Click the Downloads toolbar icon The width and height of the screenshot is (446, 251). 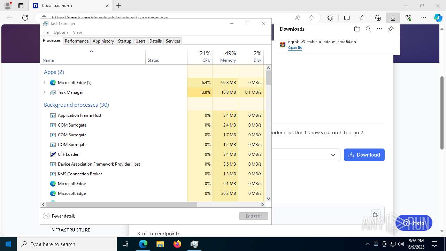(393, 18)
